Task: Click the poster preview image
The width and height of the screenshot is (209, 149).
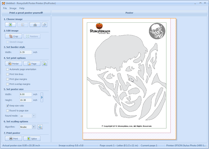Action: coord(127,75)
